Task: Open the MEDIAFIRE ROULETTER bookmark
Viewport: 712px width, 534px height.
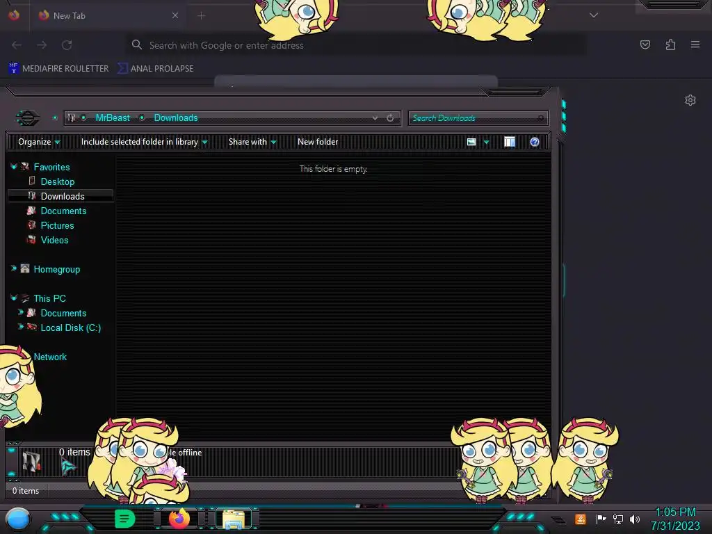Action: pos(58,69)
